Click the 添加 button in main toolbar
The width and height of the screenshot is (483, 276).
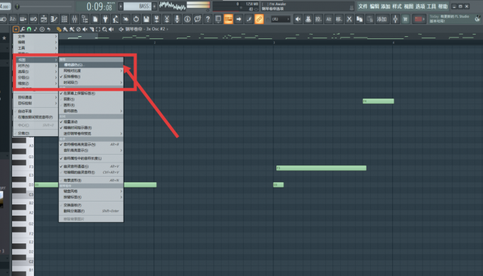381,19
